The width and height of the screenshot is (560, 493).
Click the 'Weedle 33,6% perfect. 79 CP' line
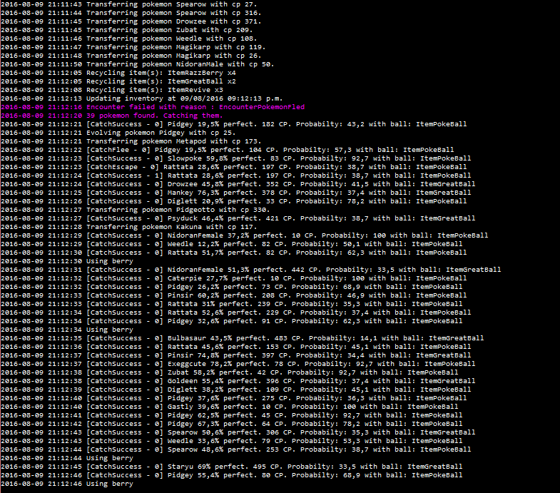(x=231, y=441)
